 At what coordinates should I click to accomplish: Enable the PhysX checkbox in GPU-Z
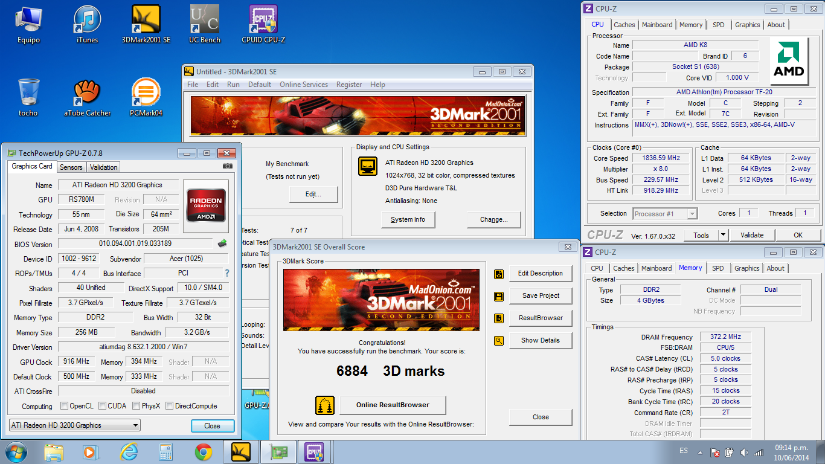coord(136,406)
